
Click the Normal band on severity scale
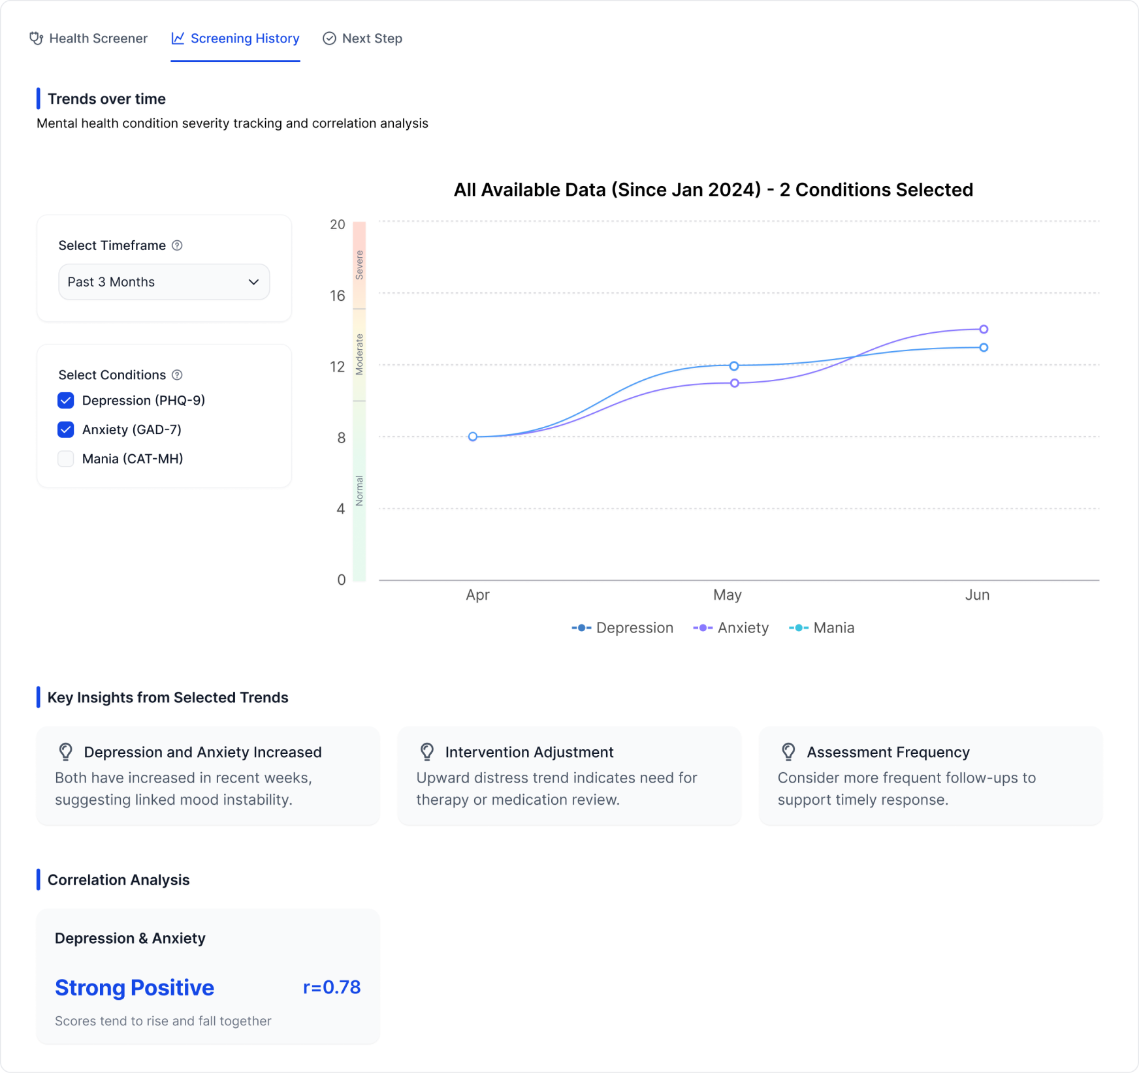[x=359, y=491]
